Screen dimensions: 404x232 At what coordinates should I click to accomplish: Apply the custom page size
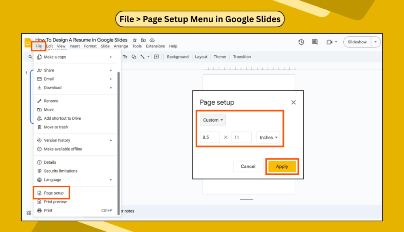[282, 166]
